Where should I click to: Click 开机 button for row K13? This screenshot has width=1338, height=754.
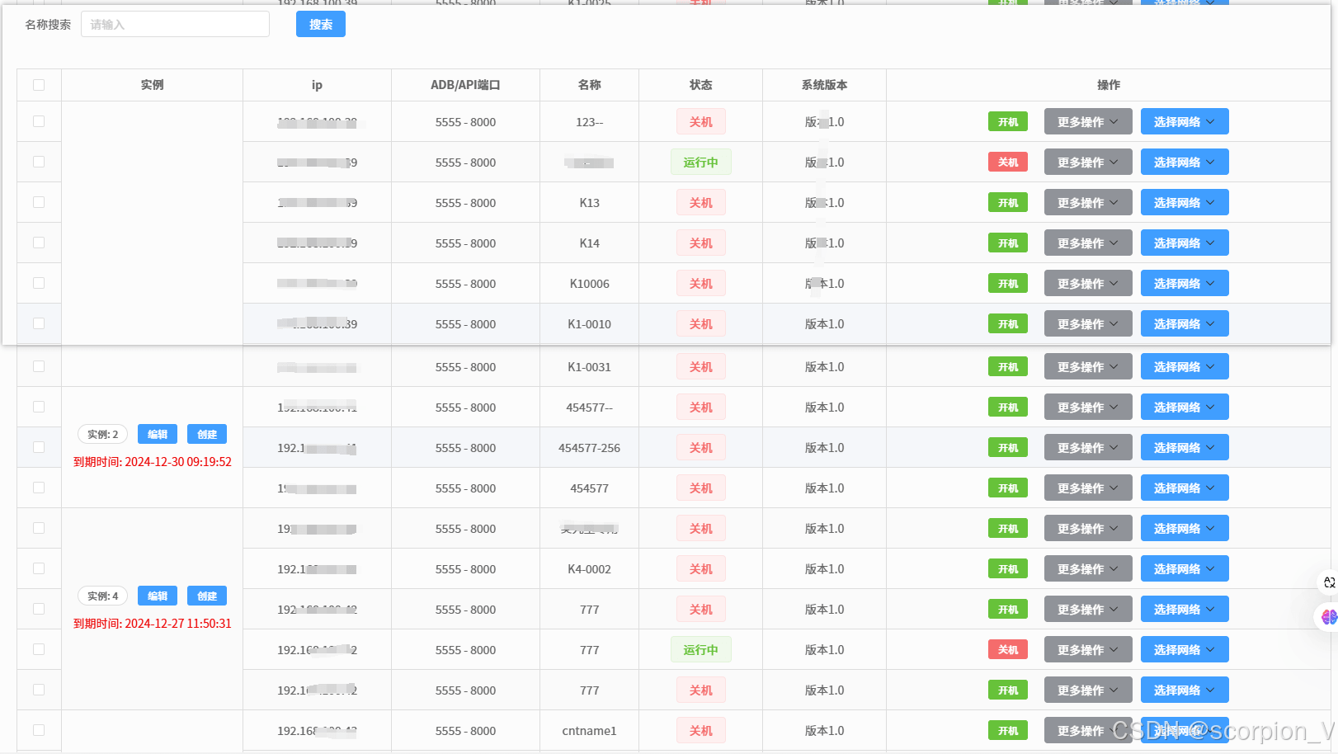1008,202
